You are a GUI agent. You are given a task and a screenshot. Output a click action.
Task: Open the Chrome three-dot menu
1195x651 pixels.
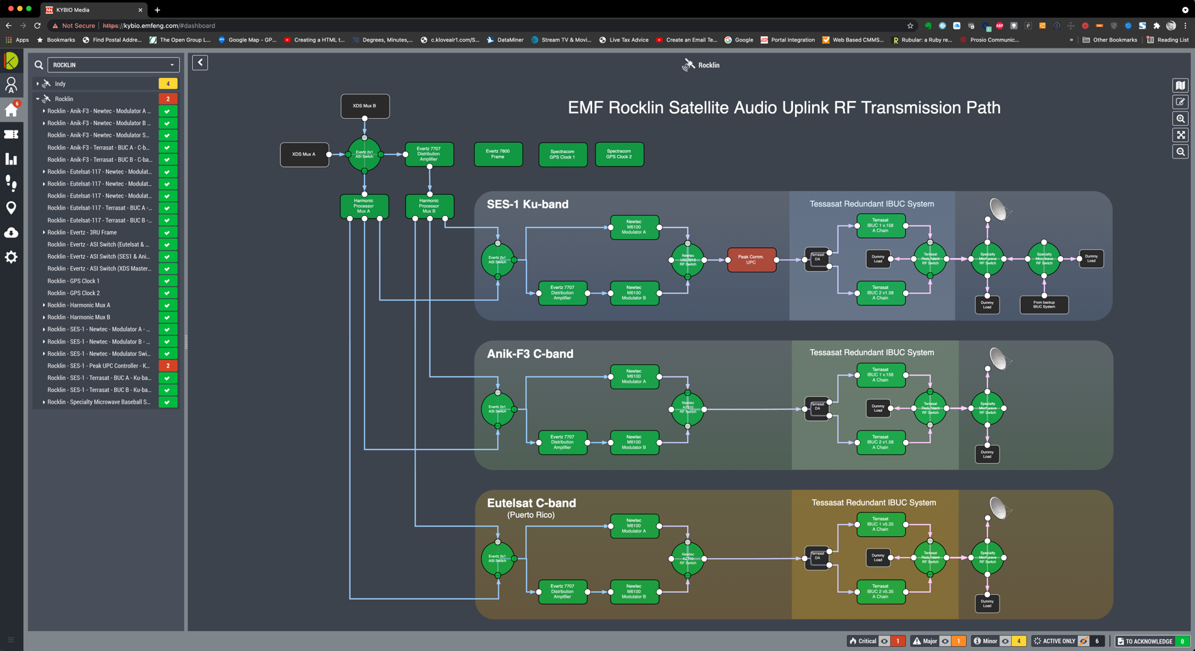[x=1185, y=26]
